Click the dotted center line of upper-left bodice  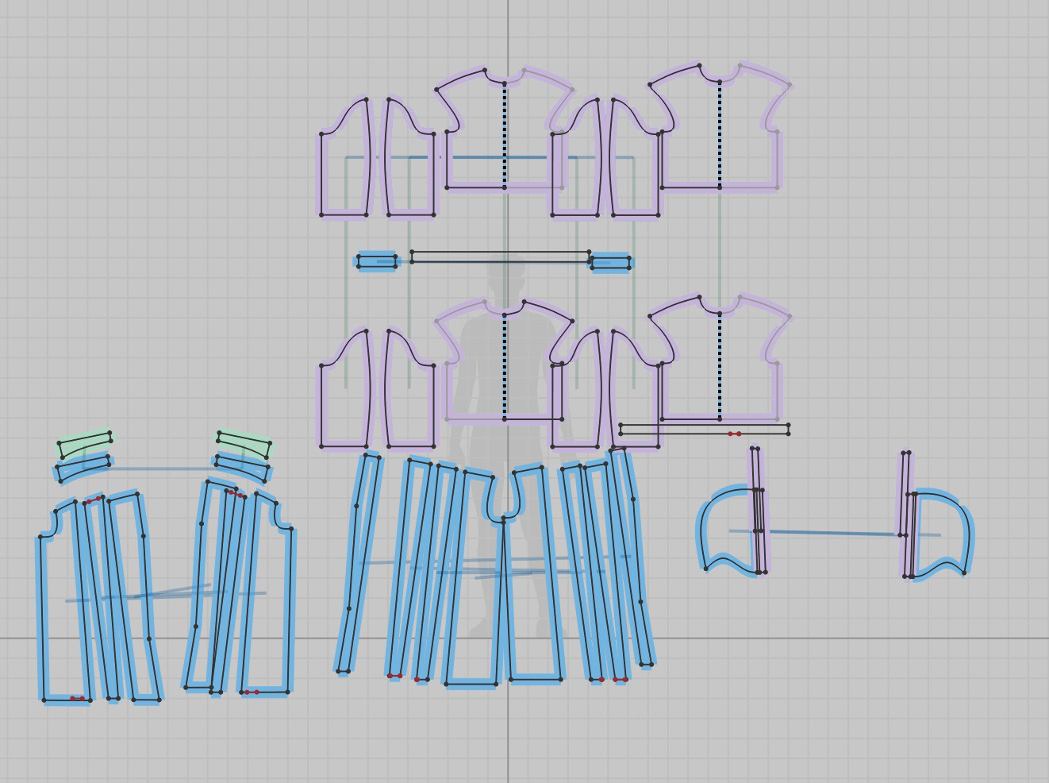[x=505, y=135]
